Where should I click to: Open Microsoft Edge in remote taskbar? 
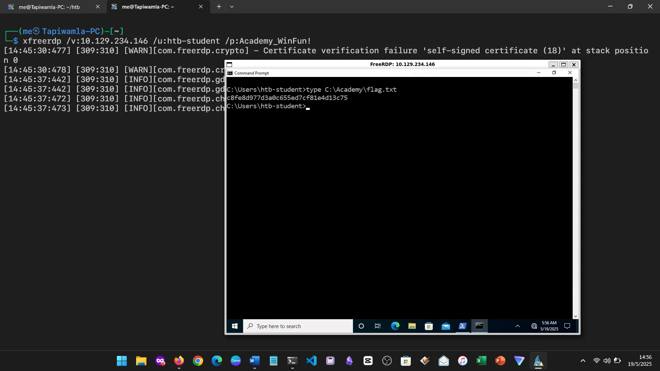(x=395, y=326)
